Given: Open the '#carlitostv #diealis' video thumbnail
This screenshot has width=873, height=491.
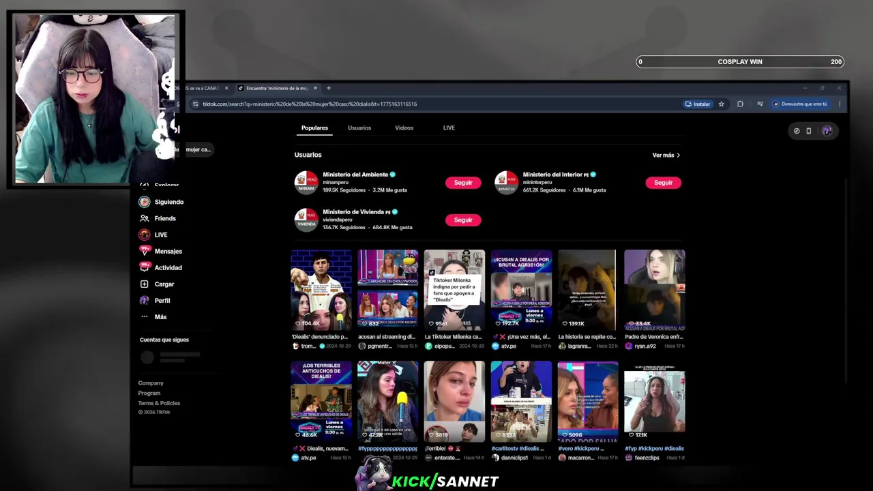Looking at the screenshot, I should coord(521,402).
